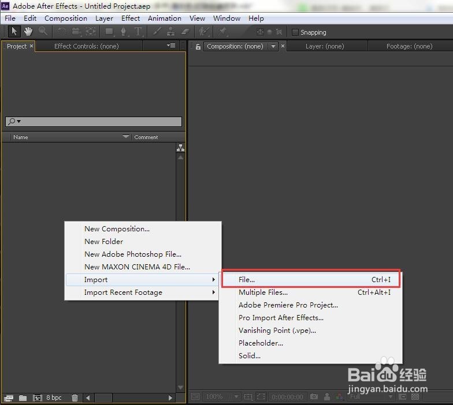Click the Name column sort arrow

click(x=126, y=136)
